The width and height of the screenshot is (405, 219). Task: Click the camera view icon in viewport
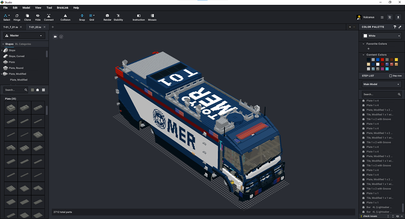coord(55,37)
